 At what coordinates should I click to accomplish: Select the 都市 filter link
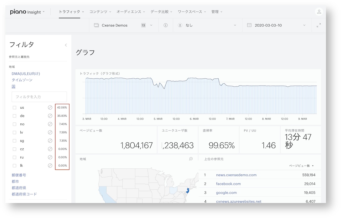(15, 181)
